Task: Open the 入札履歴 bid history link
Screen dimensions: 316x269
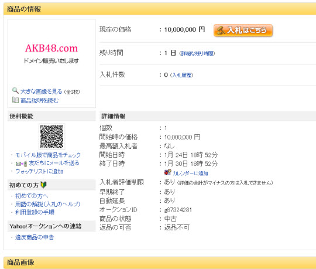Action: [181, 75]
